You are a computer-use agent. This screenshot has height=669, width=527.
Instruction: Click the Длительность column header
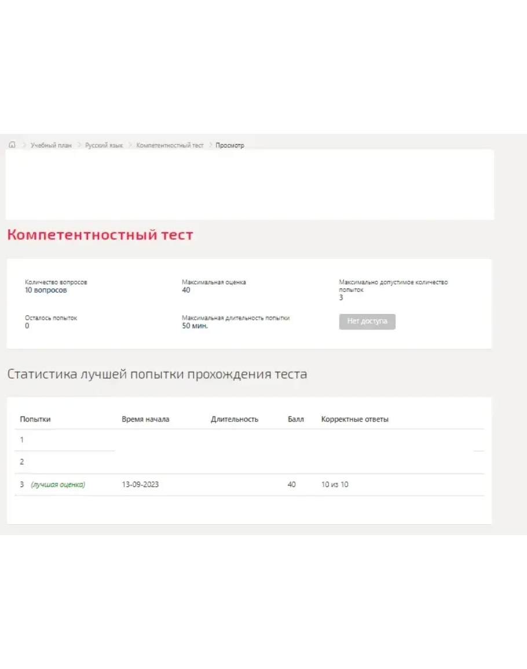(235, 419)
